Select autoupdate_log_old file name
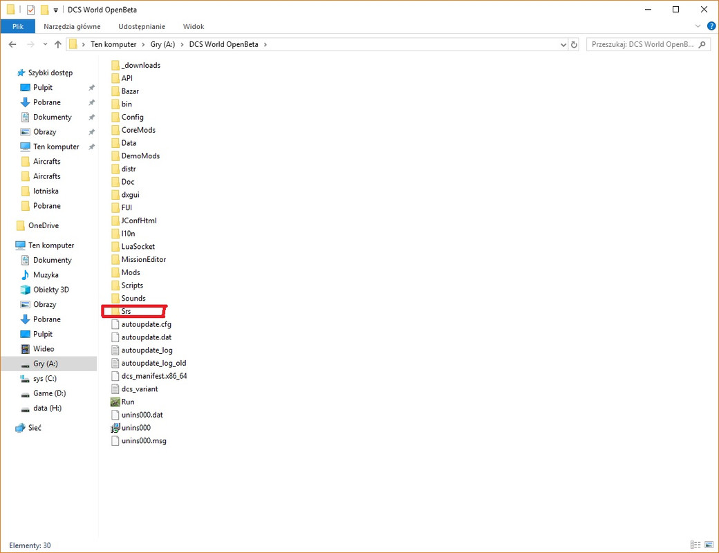This screenshot has width=719, height=553. [153, 363]
